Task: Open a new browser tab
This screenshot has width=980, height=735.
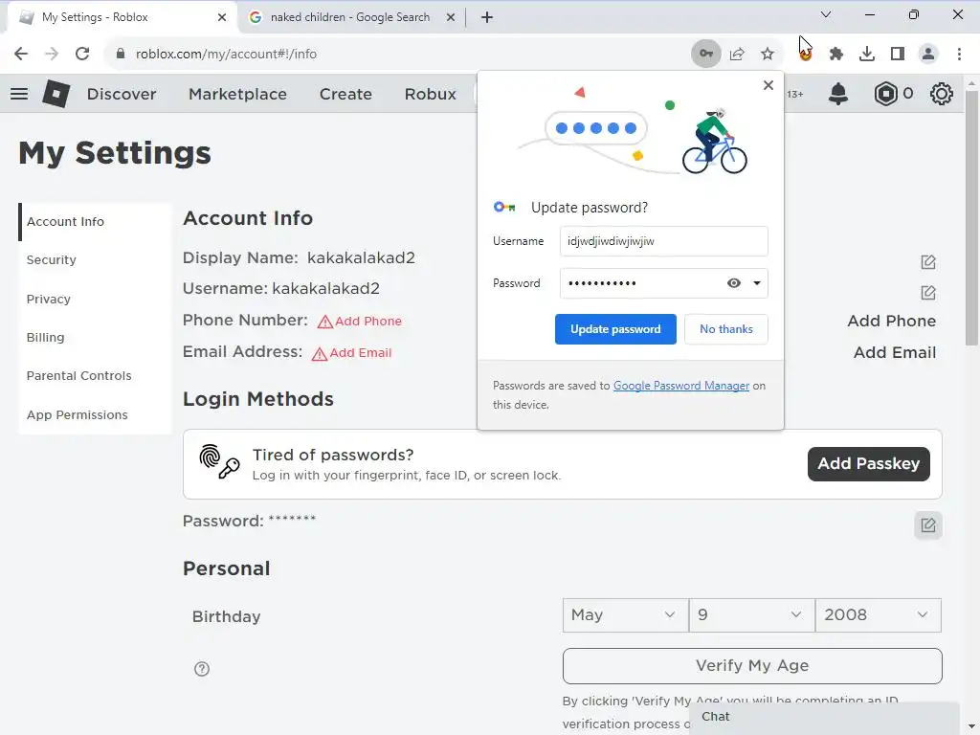Action: click(x=487, y=17)
